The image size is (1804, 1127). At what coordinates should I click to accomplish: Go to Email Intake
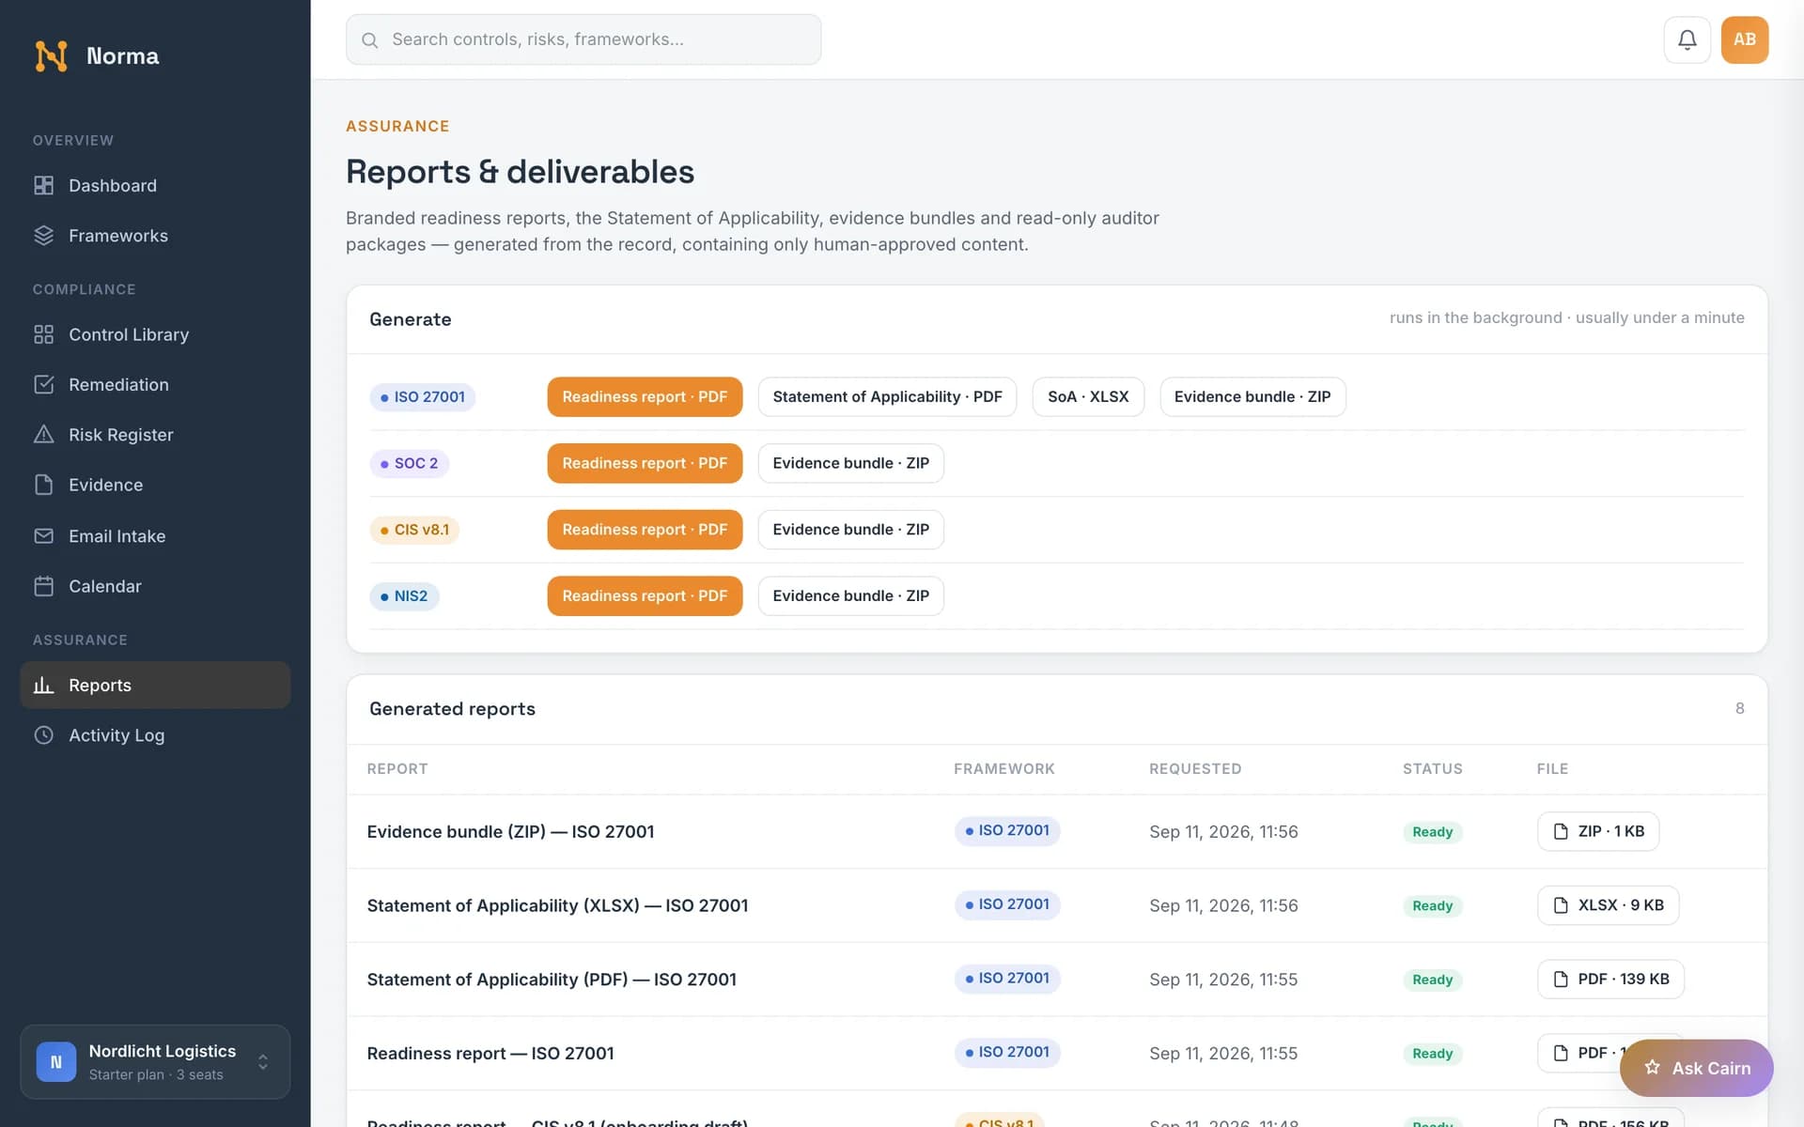(x=155, y=536)
